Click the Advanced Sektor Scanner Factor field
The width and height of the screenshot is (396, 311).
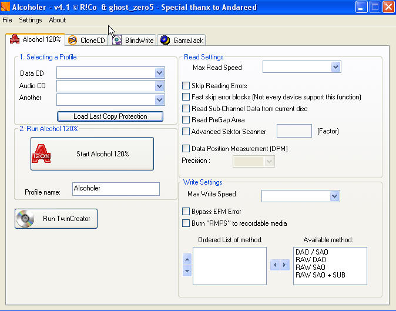(x=294, y=131)
